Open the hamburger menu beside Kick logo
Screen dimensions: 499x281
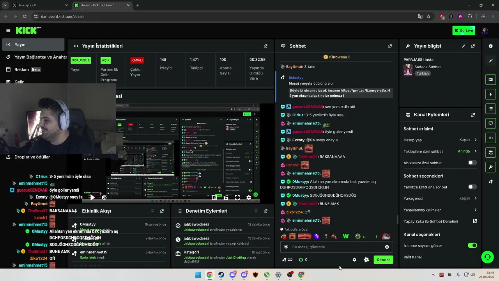click(8, 30)
